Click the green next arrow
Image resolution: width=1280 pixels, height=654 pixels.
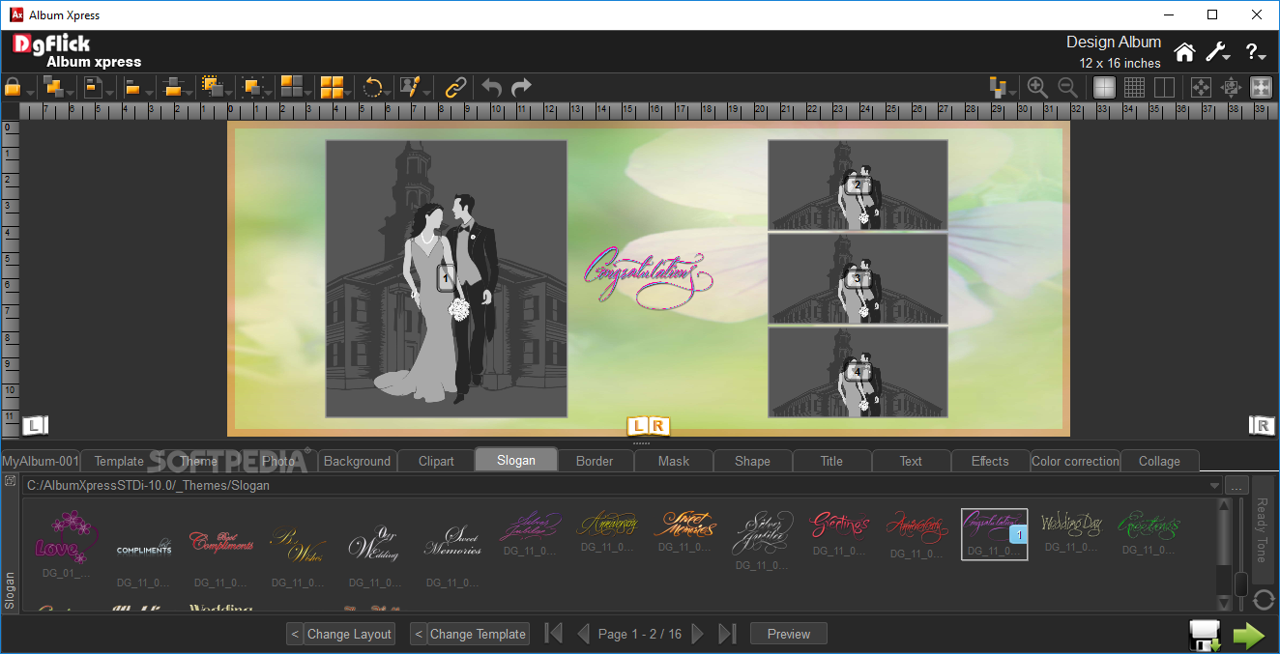(x=1249, y=635)
